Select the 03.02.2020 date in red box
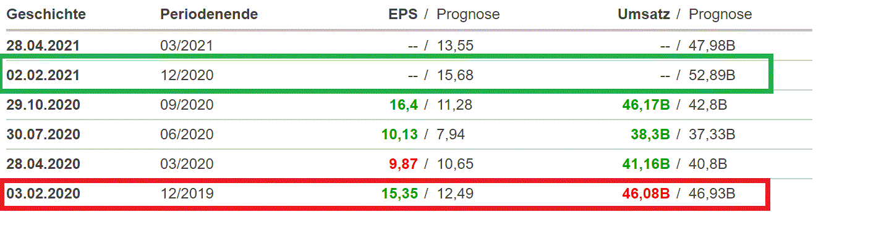Image resolution: width=889 pixels, height=233 pixels. [43, 194]
